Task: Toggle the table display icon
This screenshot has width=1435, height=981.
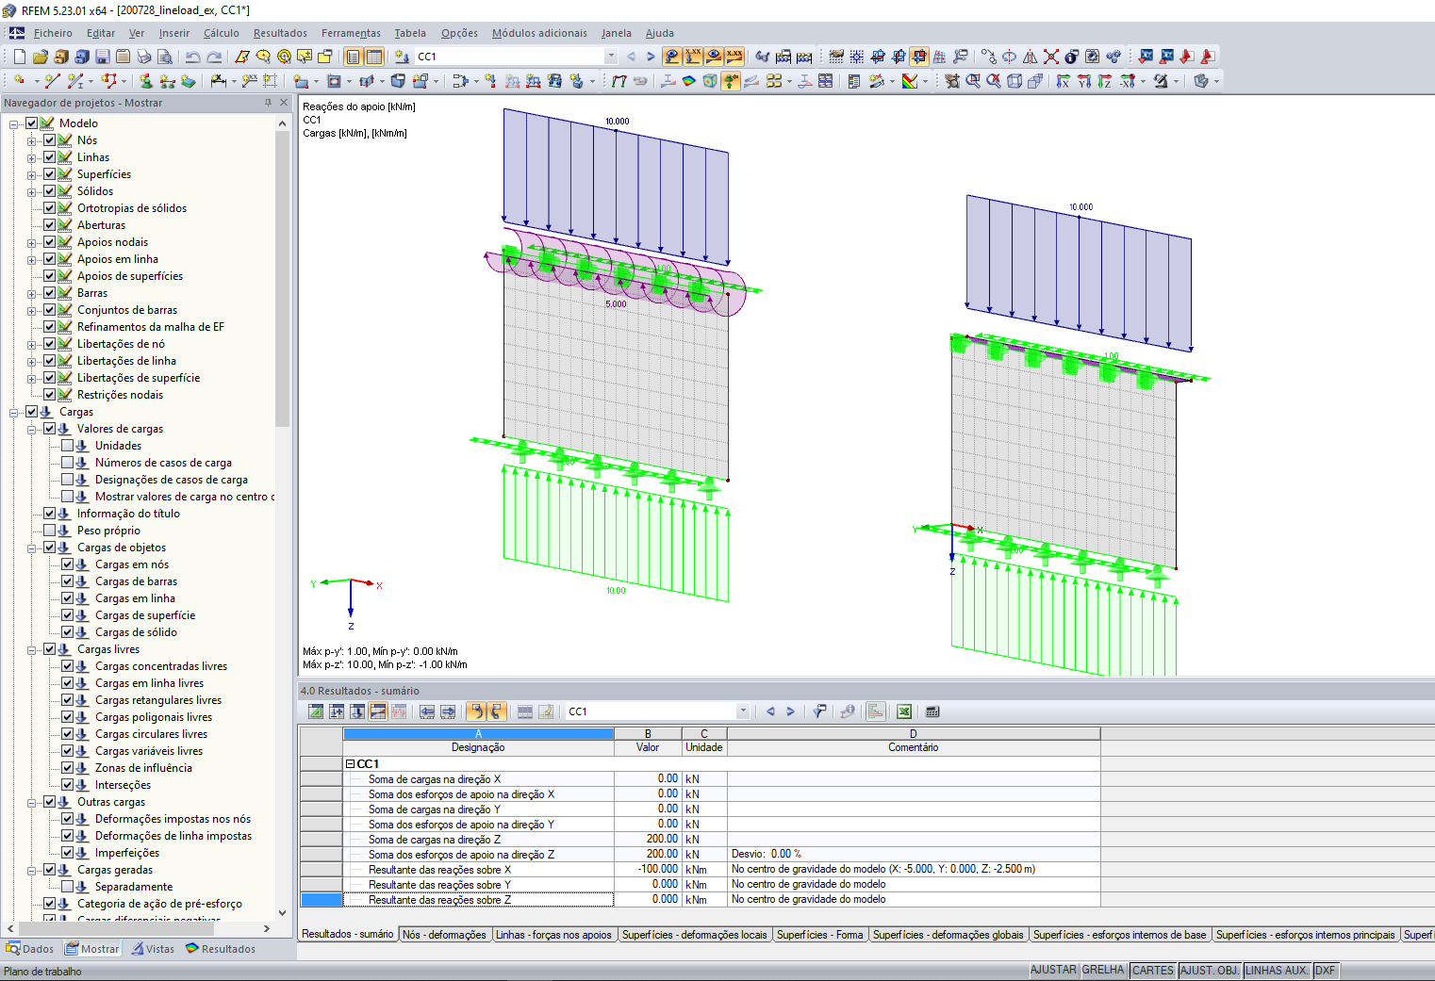Action: [374, 57]
